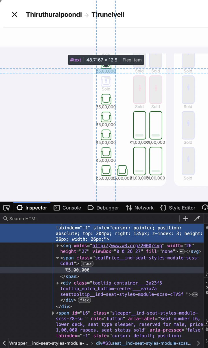
Task: Switch to the Inspector tab
Action: pyautogui.click(x=32, y=208)
